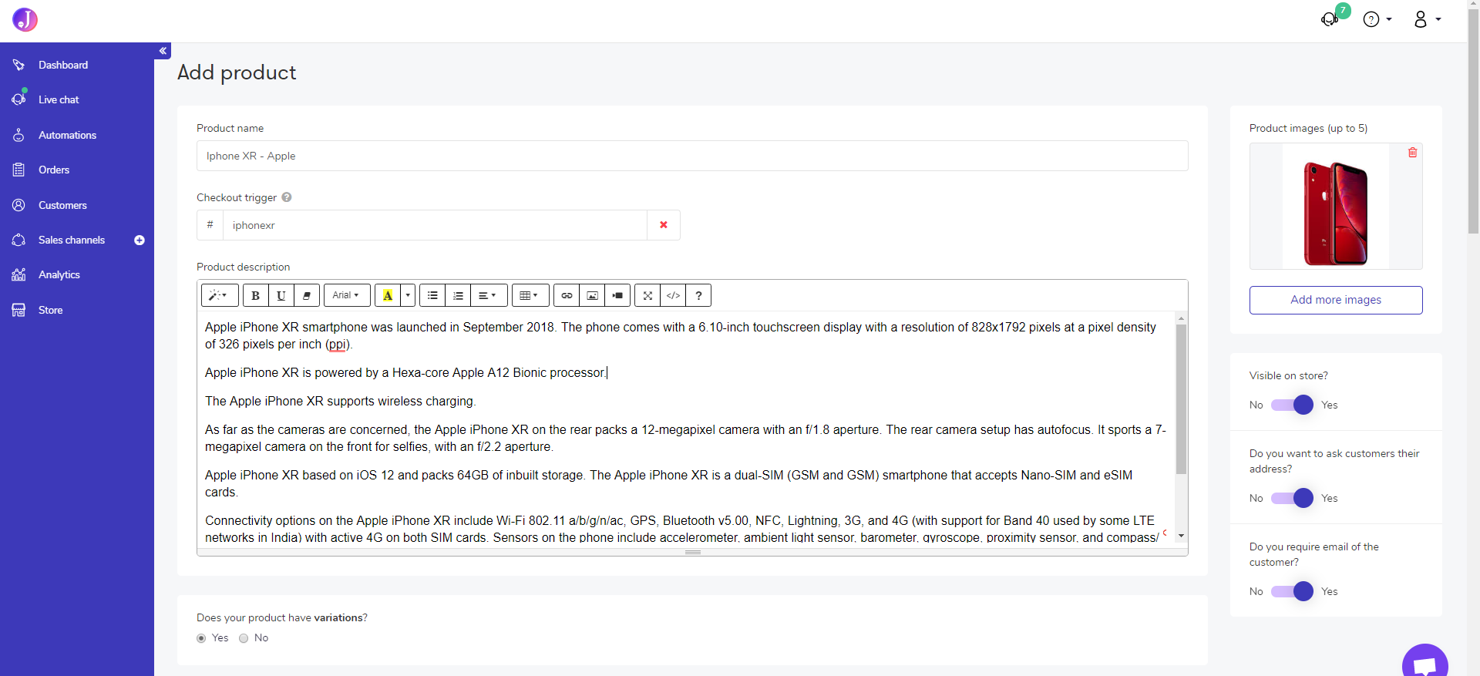The height and width of the screenshot is (676, 1480).
Task: Select Yes for product variations
Action: pyautogui.click(x=201, y=638)
